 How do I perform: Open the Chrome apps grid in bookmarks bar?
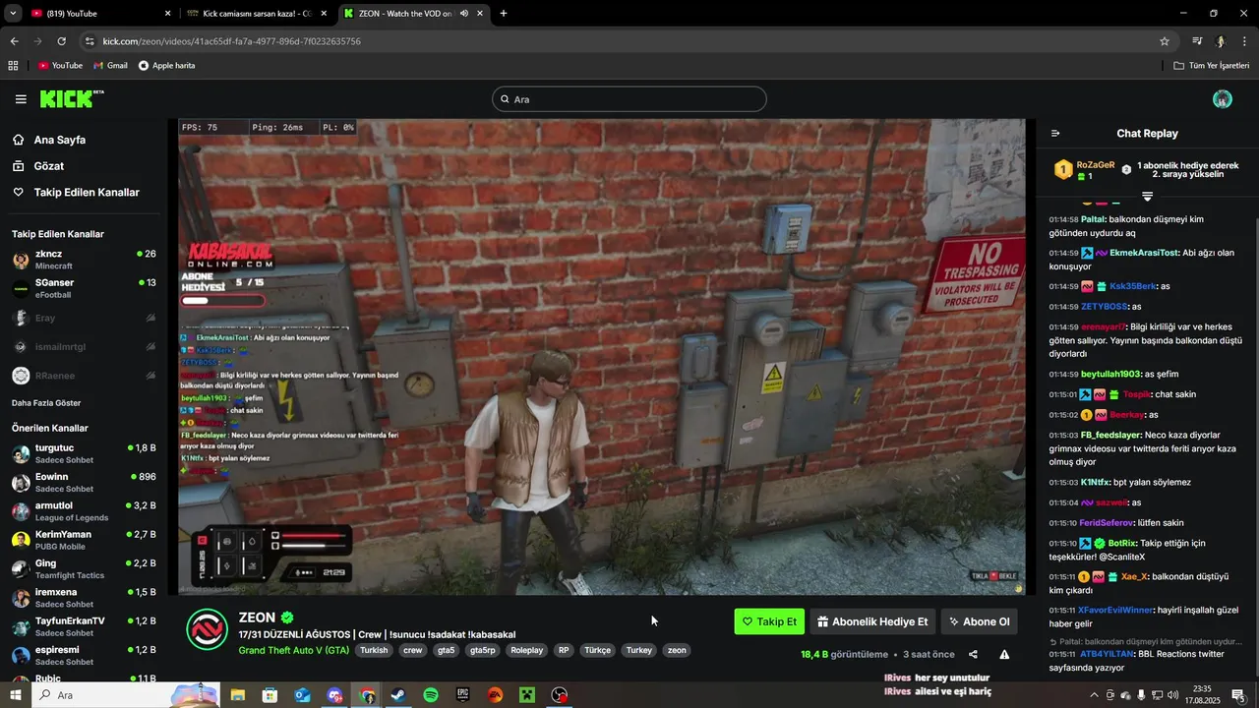tap(13, 66)
